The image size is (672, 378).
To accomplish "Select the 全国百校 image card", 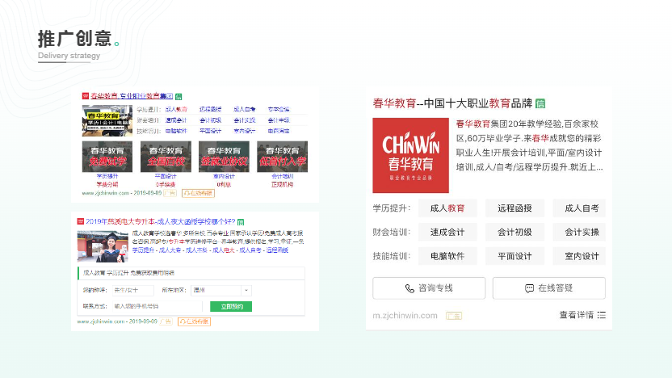I will coord(166,157).
